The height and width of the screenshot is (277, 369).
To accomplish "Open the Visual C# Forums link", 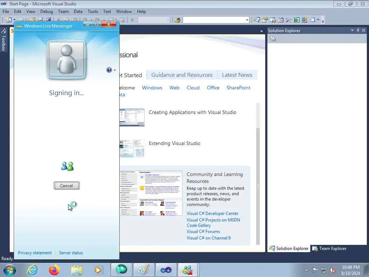I will 203,232.
